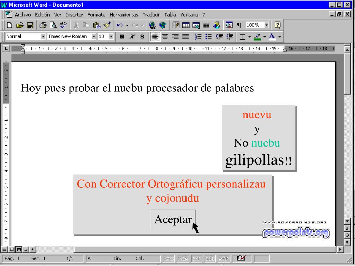
Task: Center align text
Action: (165, 37)
